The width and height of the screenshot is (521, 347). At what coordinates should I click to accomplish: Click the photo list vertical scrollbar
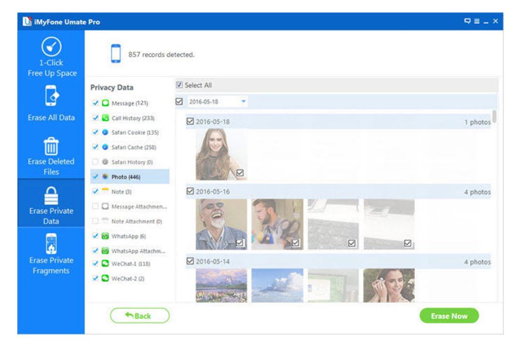[494, 117]
